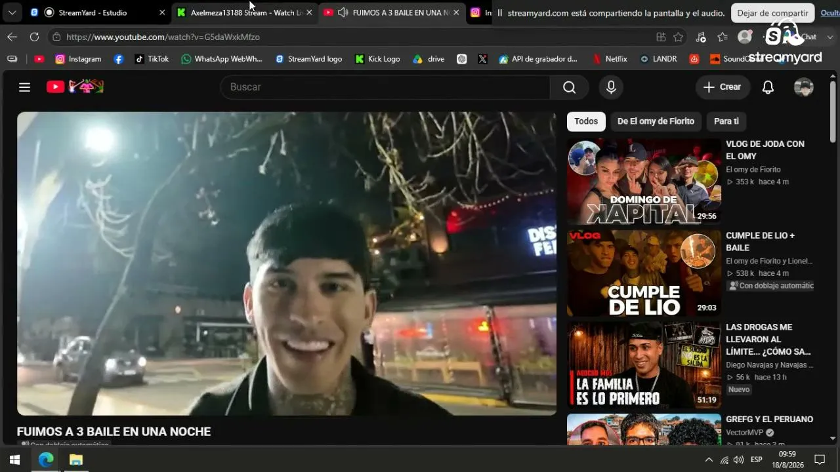
Task: Open the StreamYard logo bookmark
Action: (x=308, y=59)
